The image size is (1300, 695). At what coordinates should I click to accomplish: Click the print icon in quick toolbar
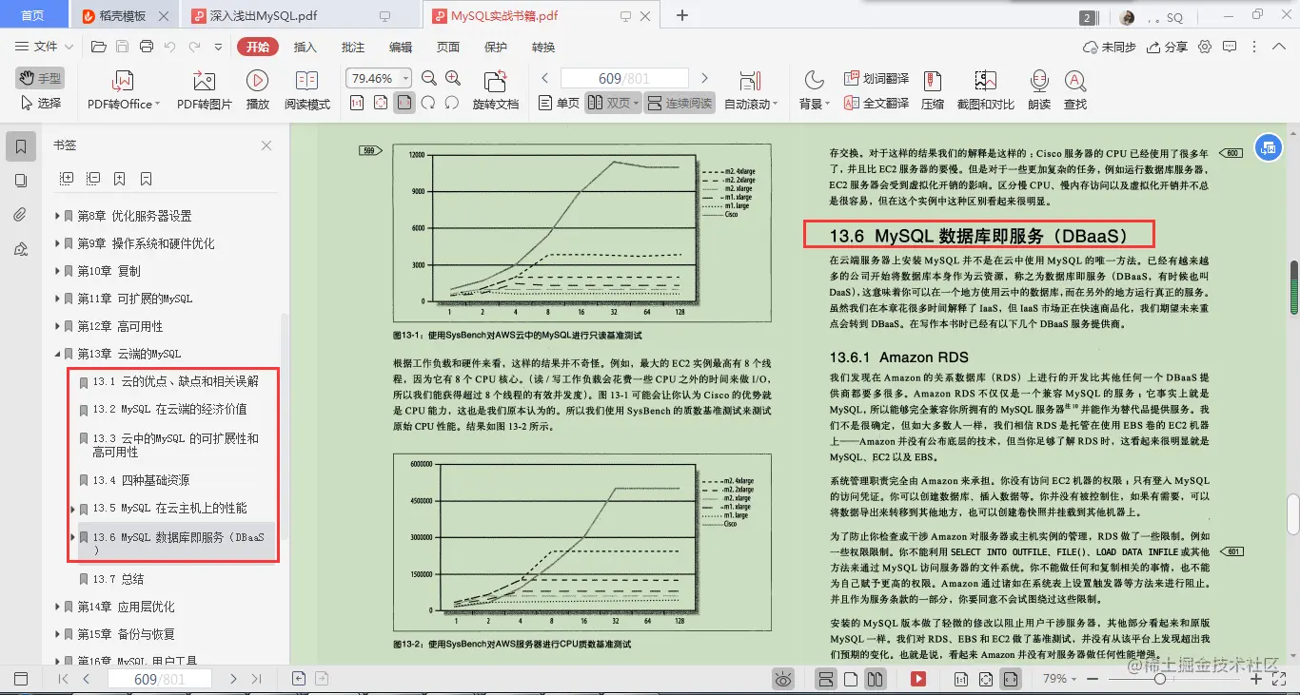tap(147, 47)
